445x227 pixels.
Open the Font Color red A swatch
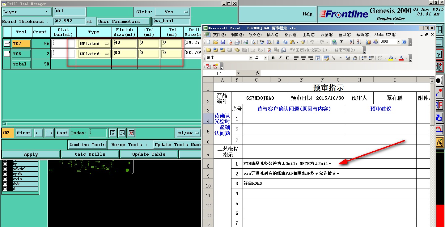[x=401, y=58]
